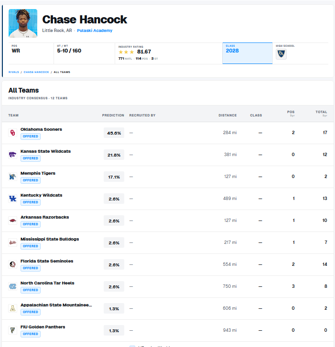Click the TOTAL 5yr column header
Screen dimensions: 335x347
click(x=321, y=113)
